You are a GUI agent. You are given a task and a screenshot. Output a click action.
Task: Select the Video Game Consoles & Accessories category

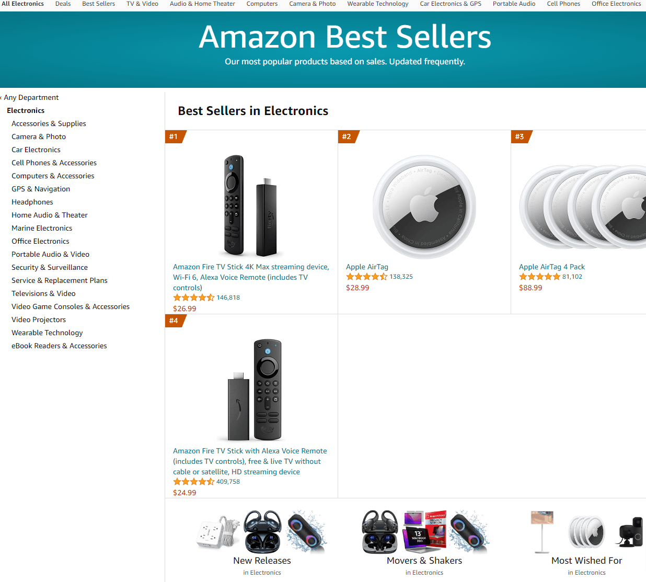71,306
